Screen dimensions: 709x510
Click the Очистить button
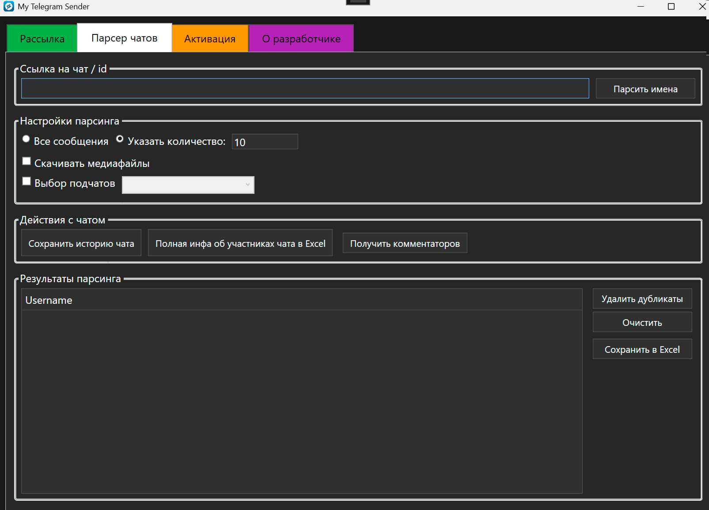(642, 322)
